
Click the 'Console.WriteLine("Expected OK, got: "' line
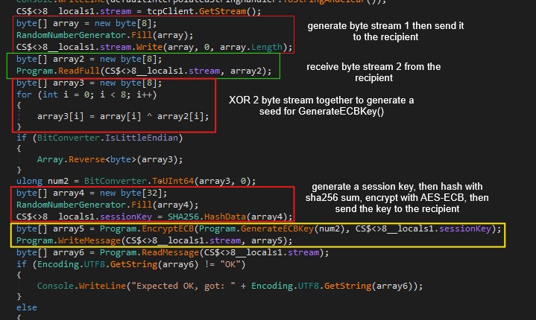pyautogui.click(x=230, y=286)
